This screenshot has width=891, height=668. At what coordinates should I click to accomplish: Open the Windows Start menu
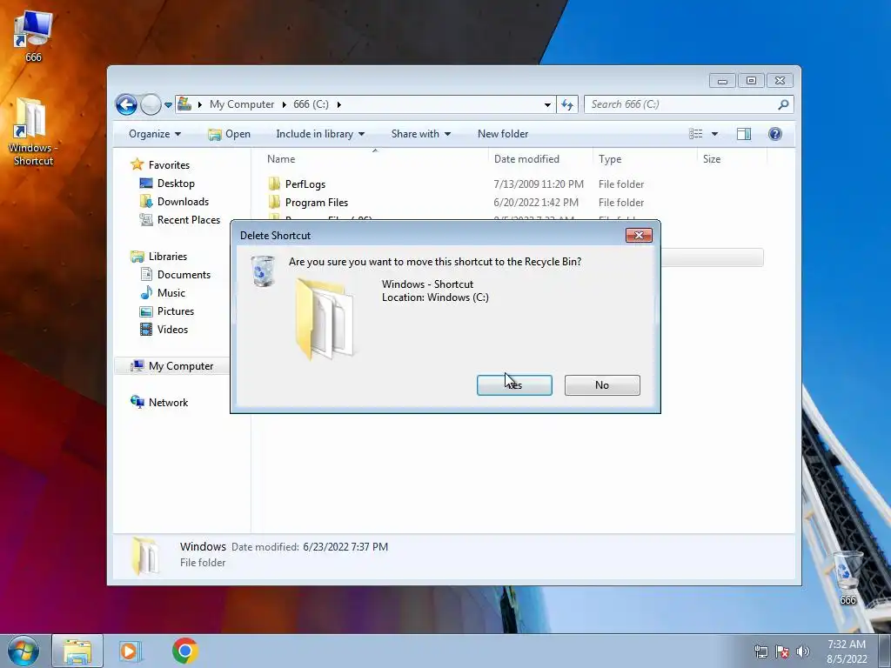tap(23, 651)
